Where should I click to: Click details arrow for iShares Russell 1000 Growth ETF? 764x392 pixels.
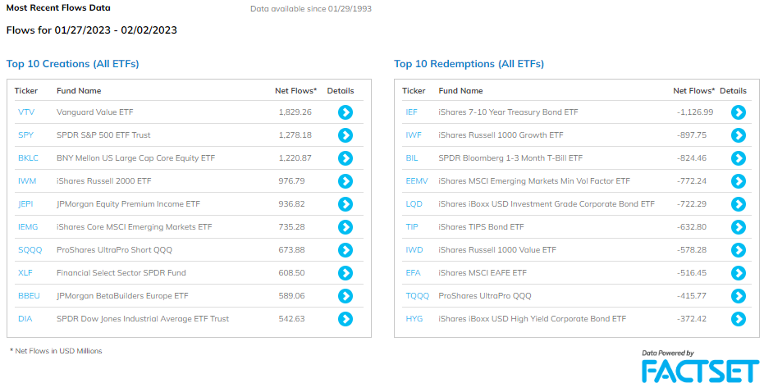[x=739, y=135]
